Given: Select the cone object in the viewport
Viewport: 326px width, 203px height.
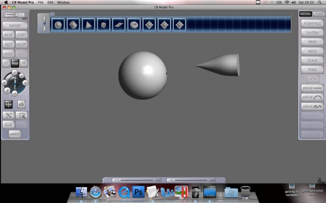Looking at the screenshot, I should [221, 65].
